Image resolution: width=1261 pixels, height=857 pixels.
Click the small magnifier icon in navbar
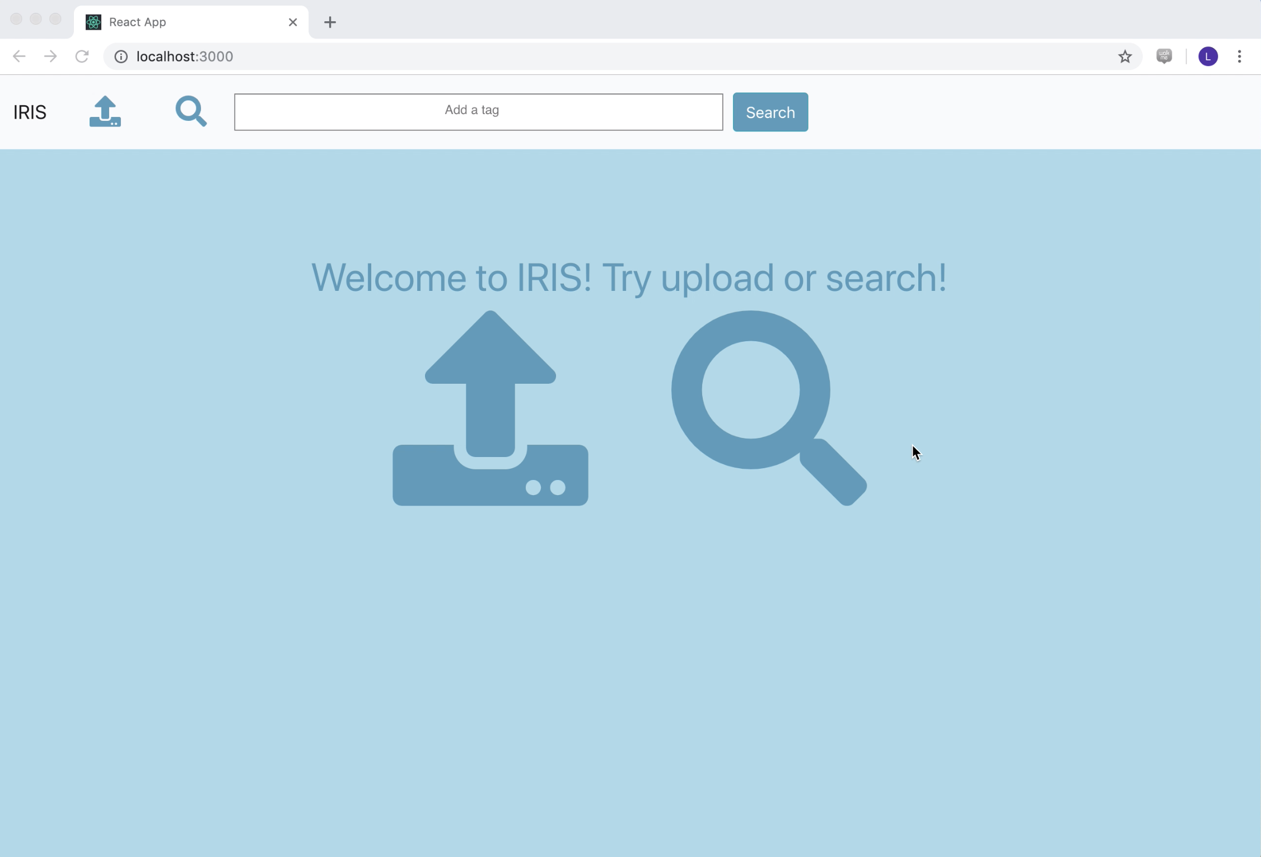(x=191, y=111)
